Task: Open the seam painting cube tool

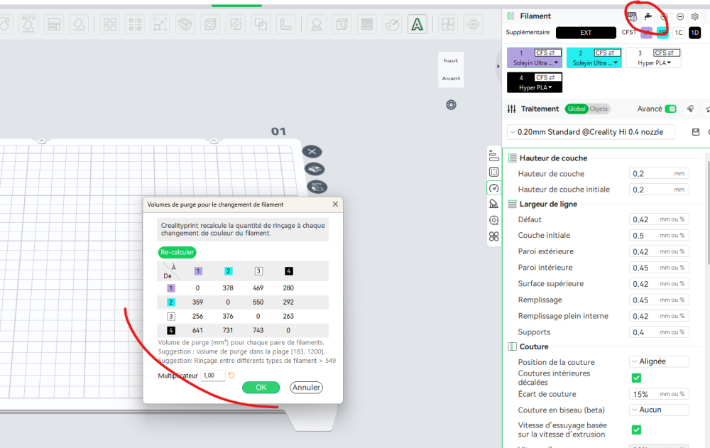Action: tap(342, 24)
